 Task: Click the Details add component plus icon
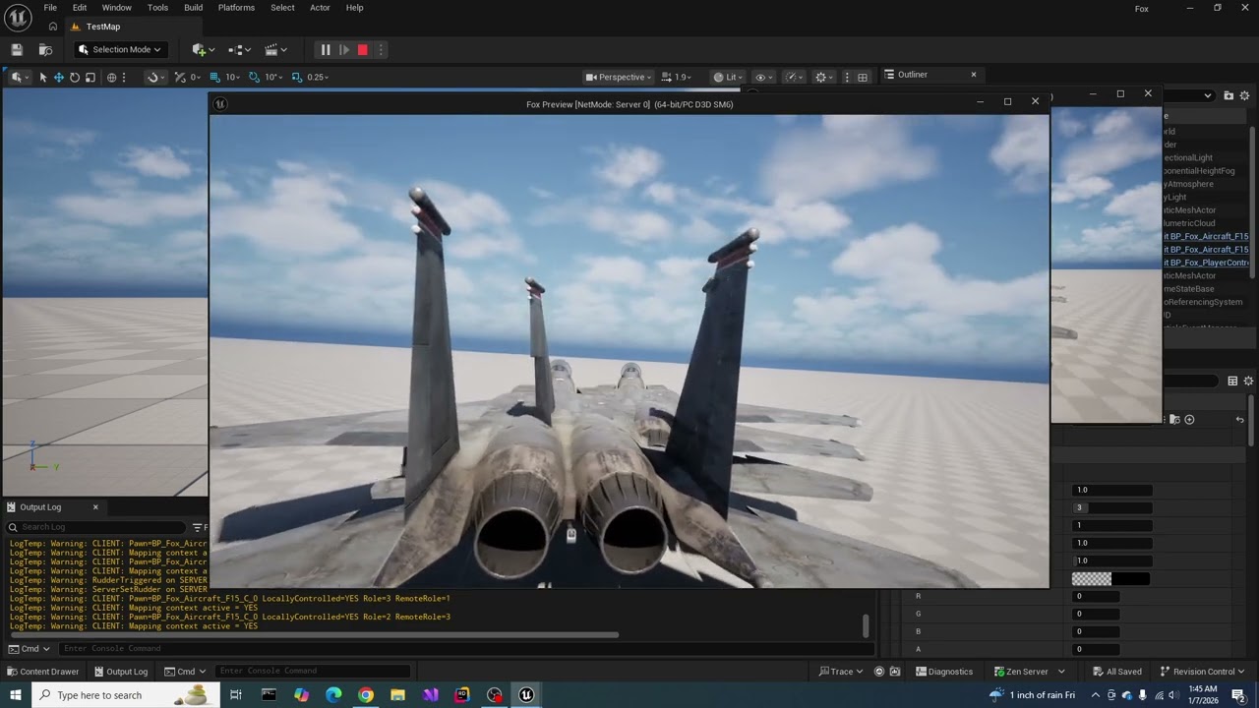point(1189,420)
